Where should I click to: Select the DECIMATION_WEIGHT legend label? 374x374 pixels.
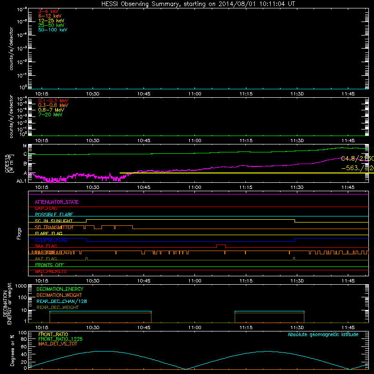coord(59,295)
